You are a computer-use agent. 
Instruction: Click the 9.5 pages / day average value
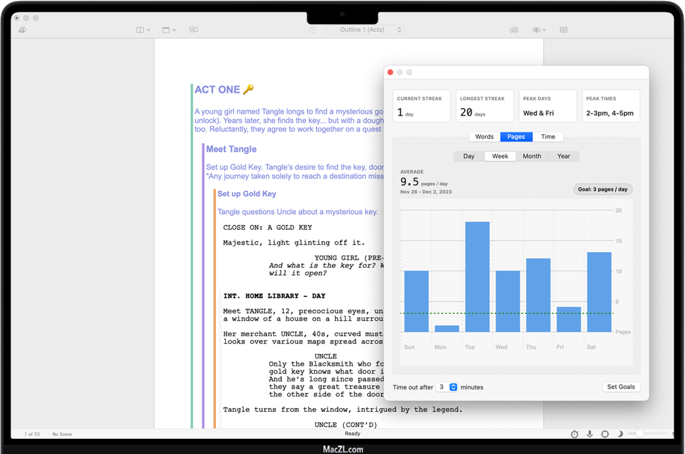point(424,182)
